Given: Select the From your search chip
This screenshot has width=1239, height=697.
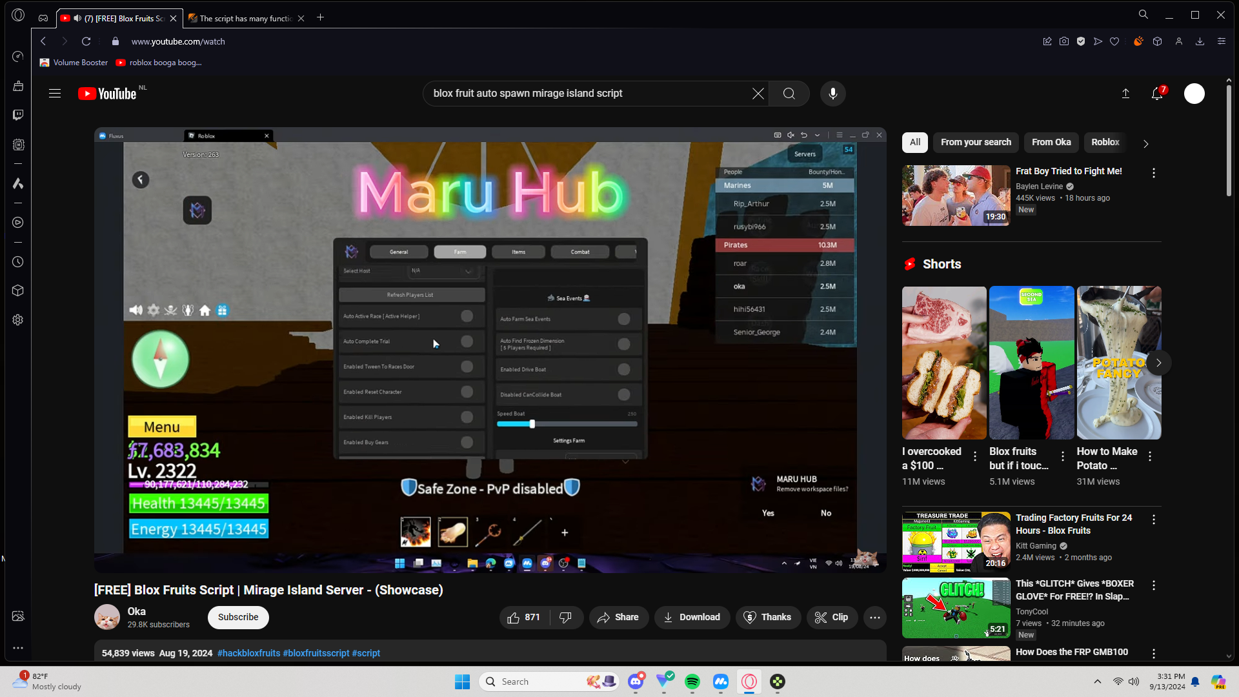Looking at the screenshot, I should pyautogui.click(x=976, y=142).
